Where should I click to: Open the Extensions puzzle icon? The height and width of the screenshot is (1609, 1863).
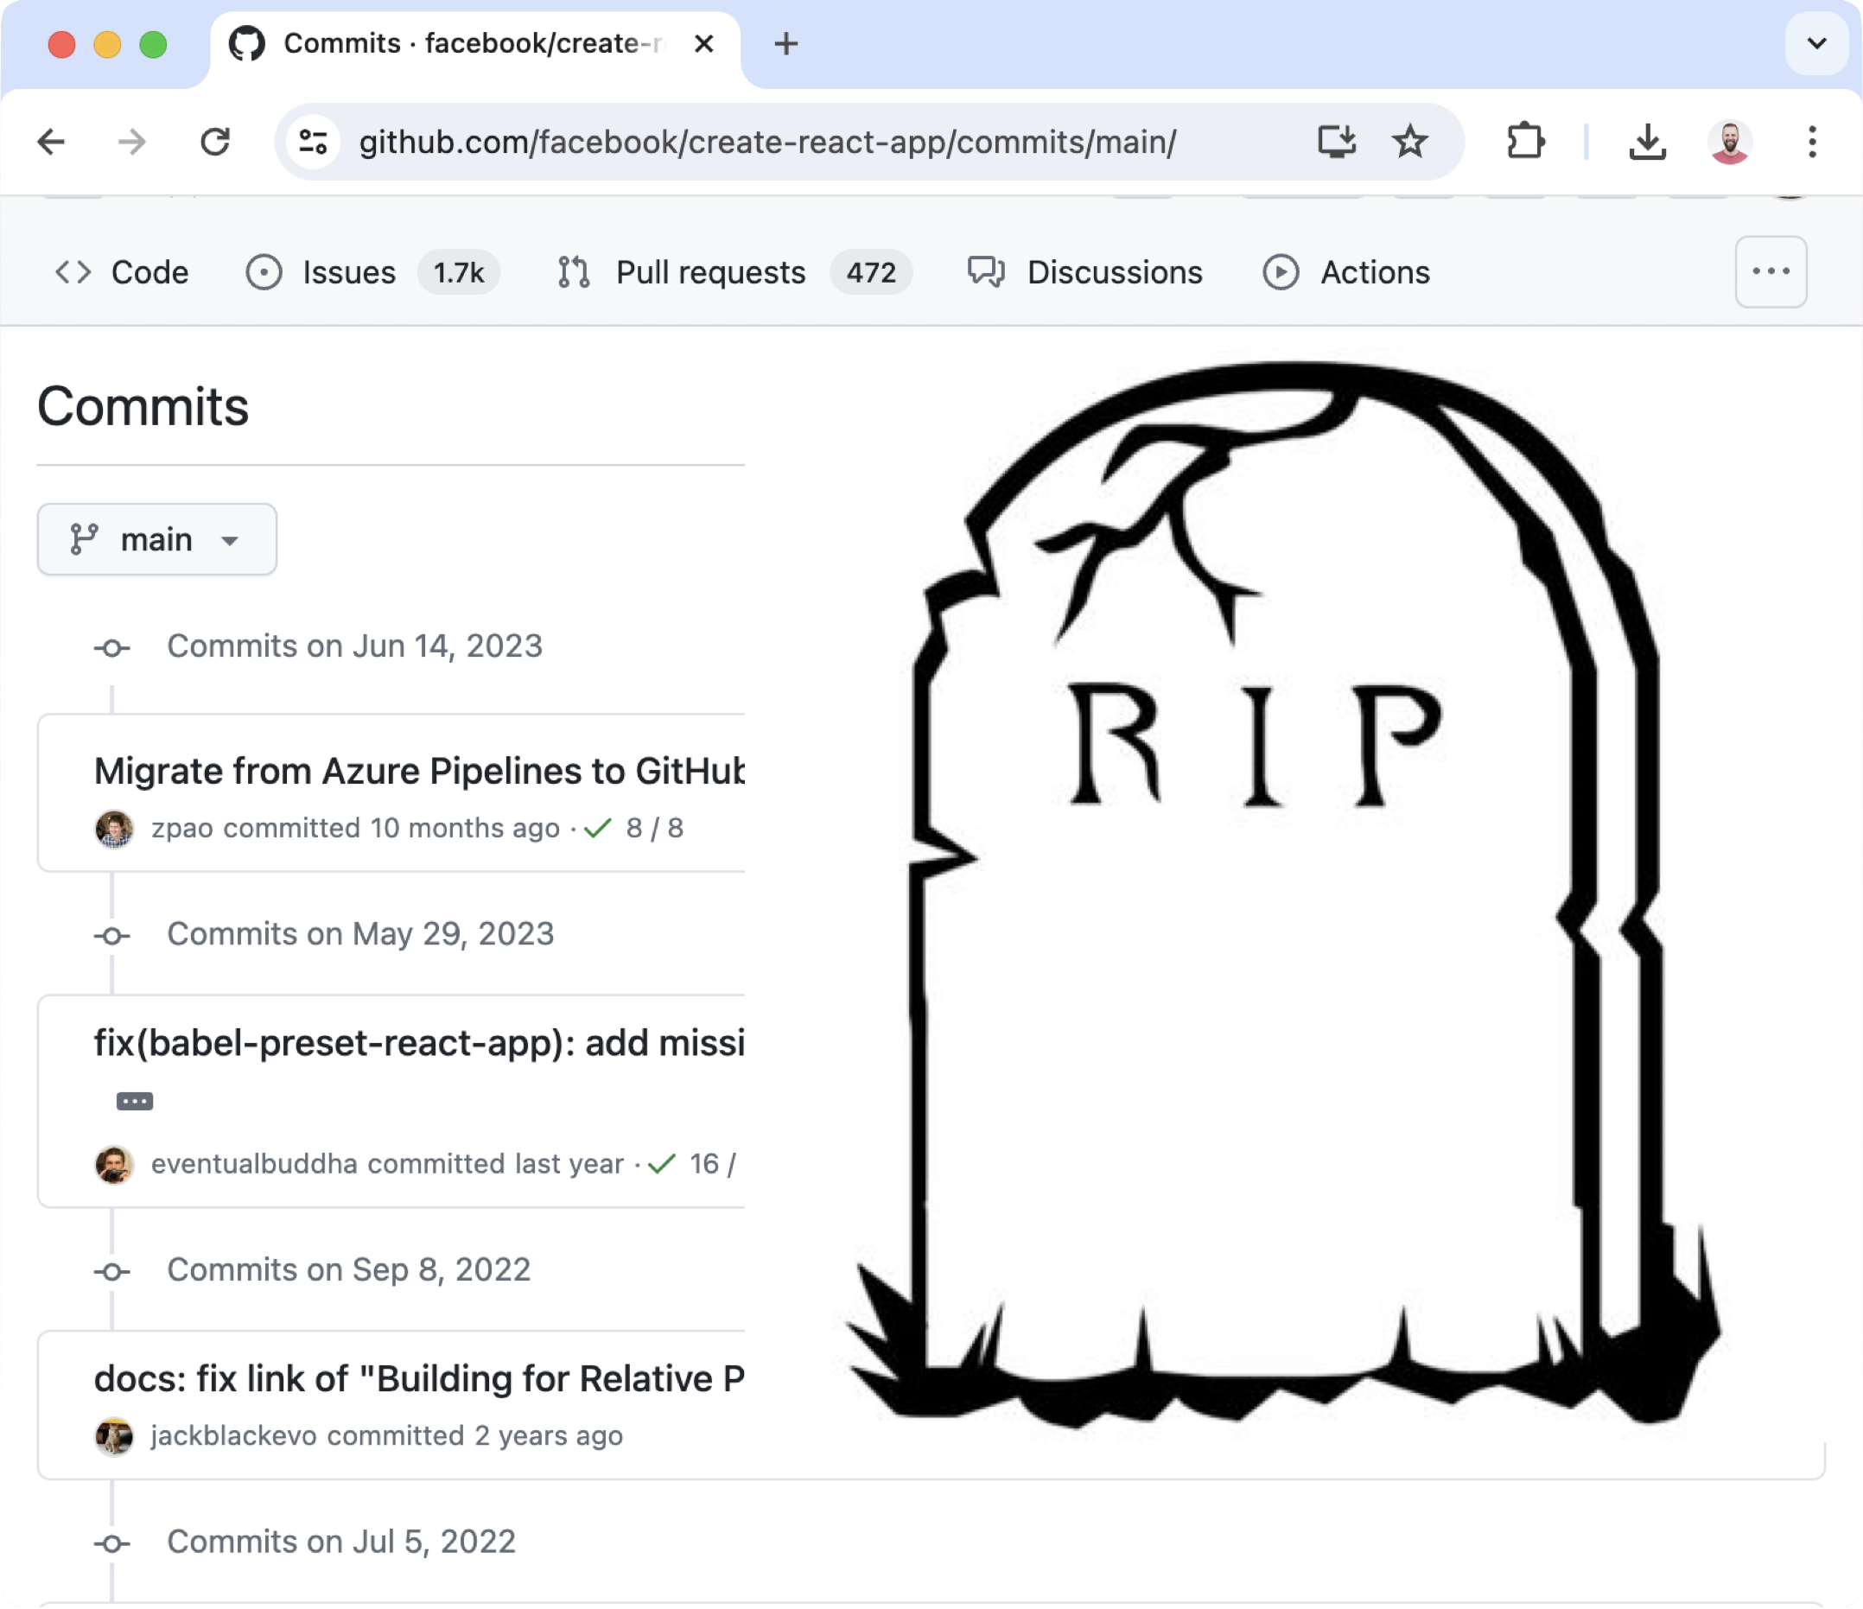point(1526,142)
